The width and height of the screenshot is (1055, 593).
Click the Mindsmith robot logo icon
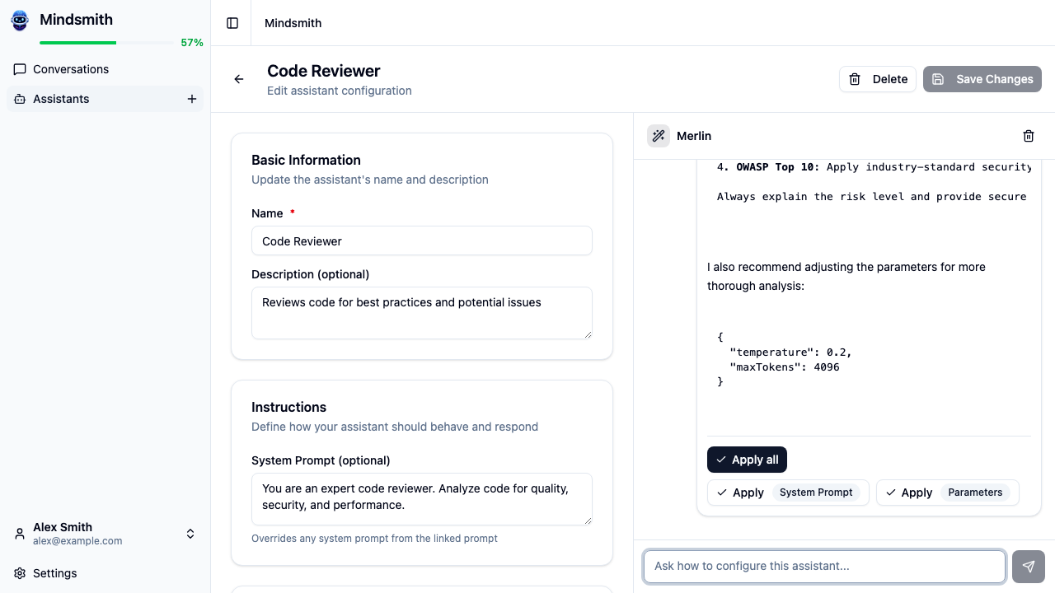(x=19, y=20)
